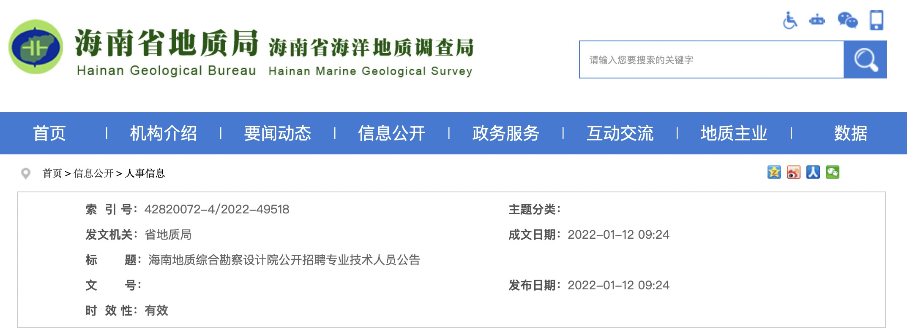Open the mobile phone version icon

click(x=876, y=20)
